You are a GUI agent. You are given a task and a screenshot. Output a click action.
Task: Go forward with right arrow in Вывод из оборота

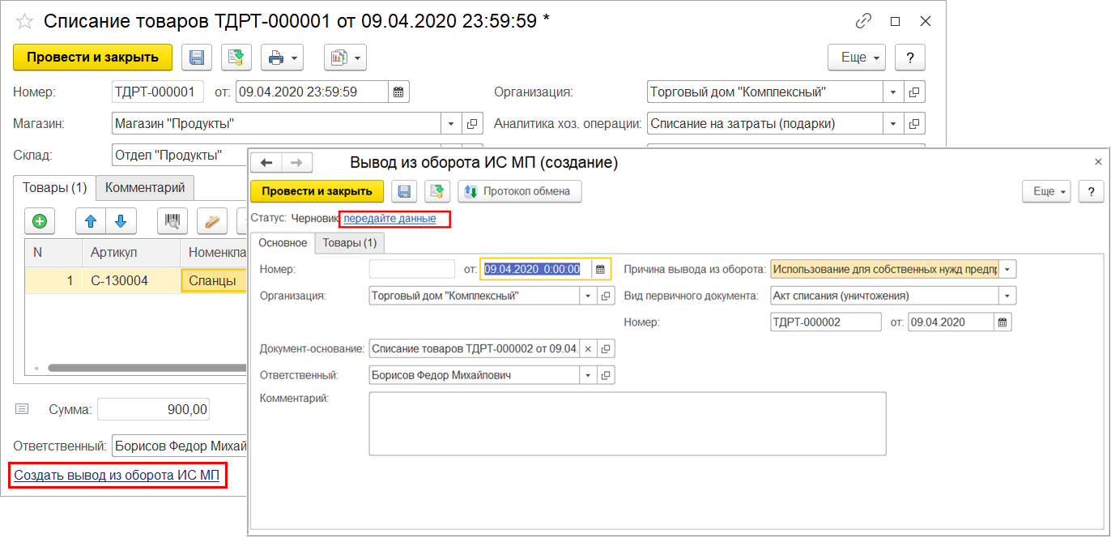tap(297, 163)
